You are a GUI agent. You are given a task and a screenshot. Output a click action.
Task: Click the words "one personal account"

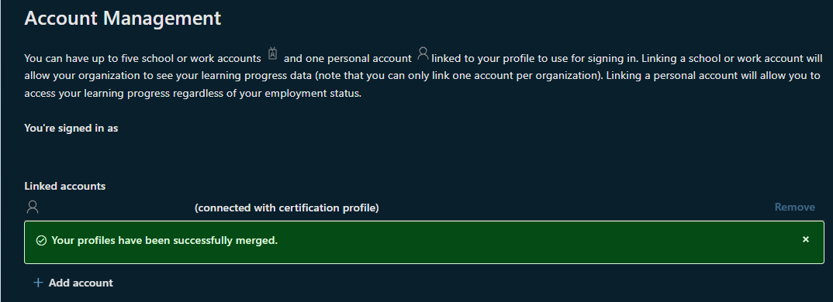pyautogui.click(x=359, y=58)
